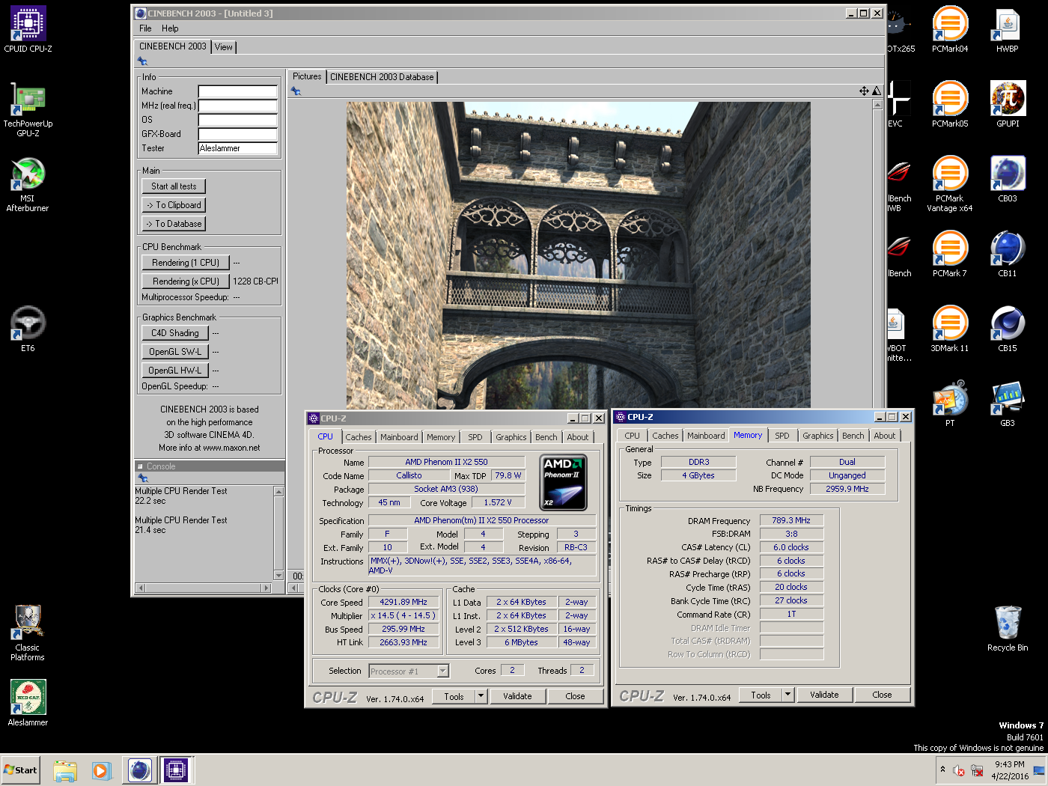Viewport: 1048px width, 786px height.
Task: Click the picture viewer move/pan icon
Action: coord(864,91)
